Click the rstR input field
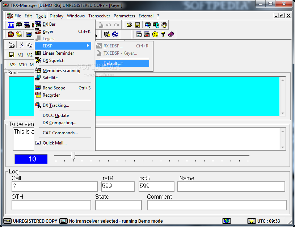 pos(118,186)
